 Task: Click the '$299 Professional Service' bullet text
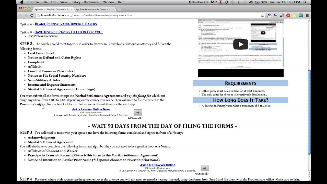tap(43, 36)
